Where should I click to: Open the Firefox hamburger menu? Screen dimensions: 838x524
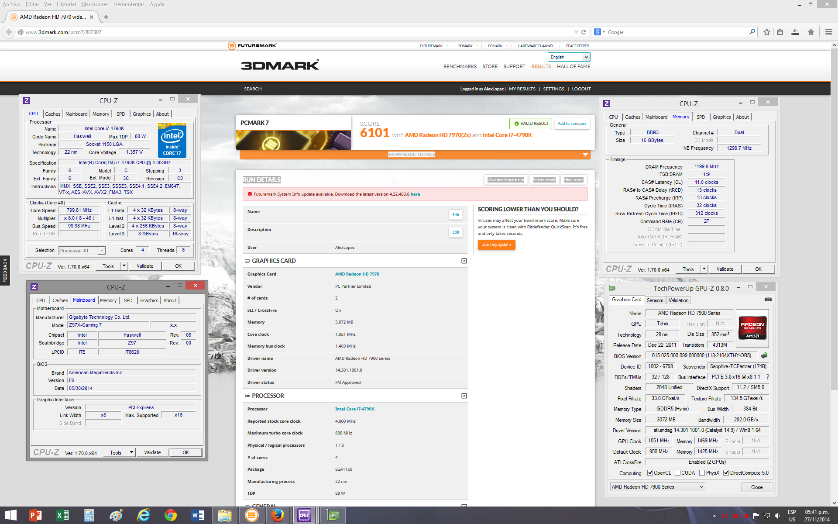(x=828, y=32)
